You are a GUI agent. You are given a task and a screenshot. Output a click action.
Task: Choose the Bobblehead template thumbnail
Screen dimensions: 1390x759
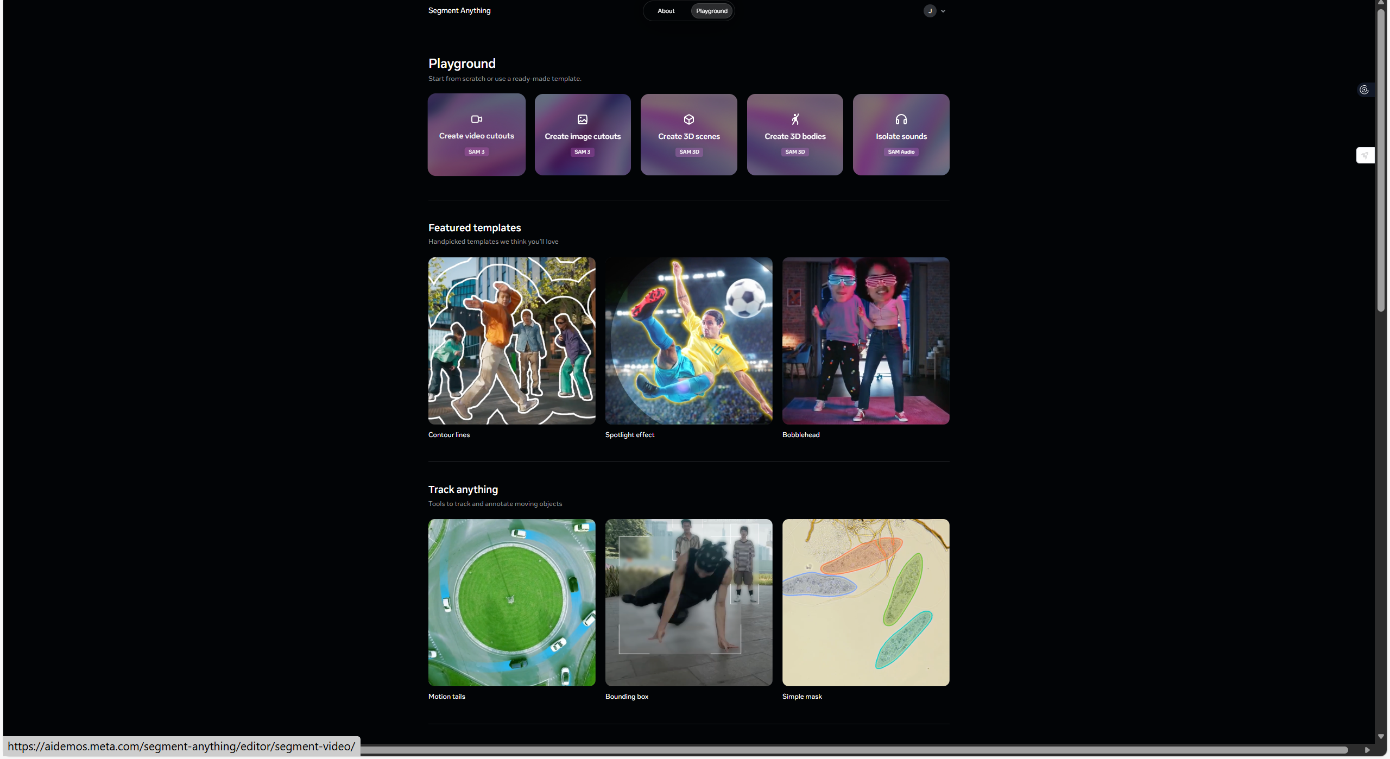pyautogui.click(x=865, y=341)
